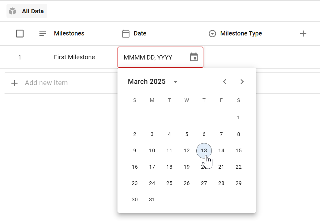The image size is (320, 222).
Task: Click the calendar icon in the Date column header
Action: pos(126,33)
